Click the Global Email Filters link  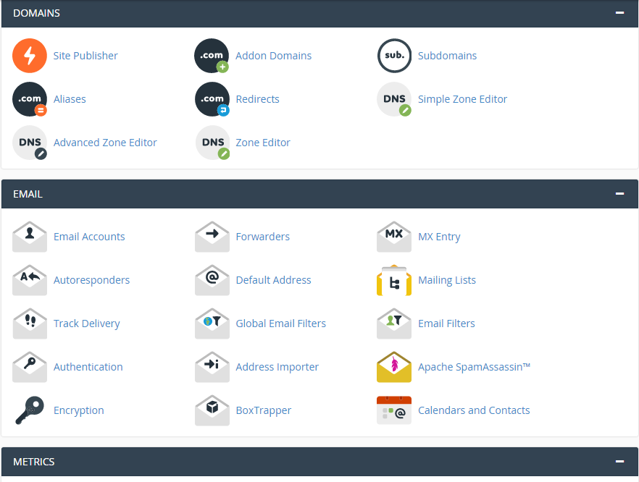(x=280, y=324)
